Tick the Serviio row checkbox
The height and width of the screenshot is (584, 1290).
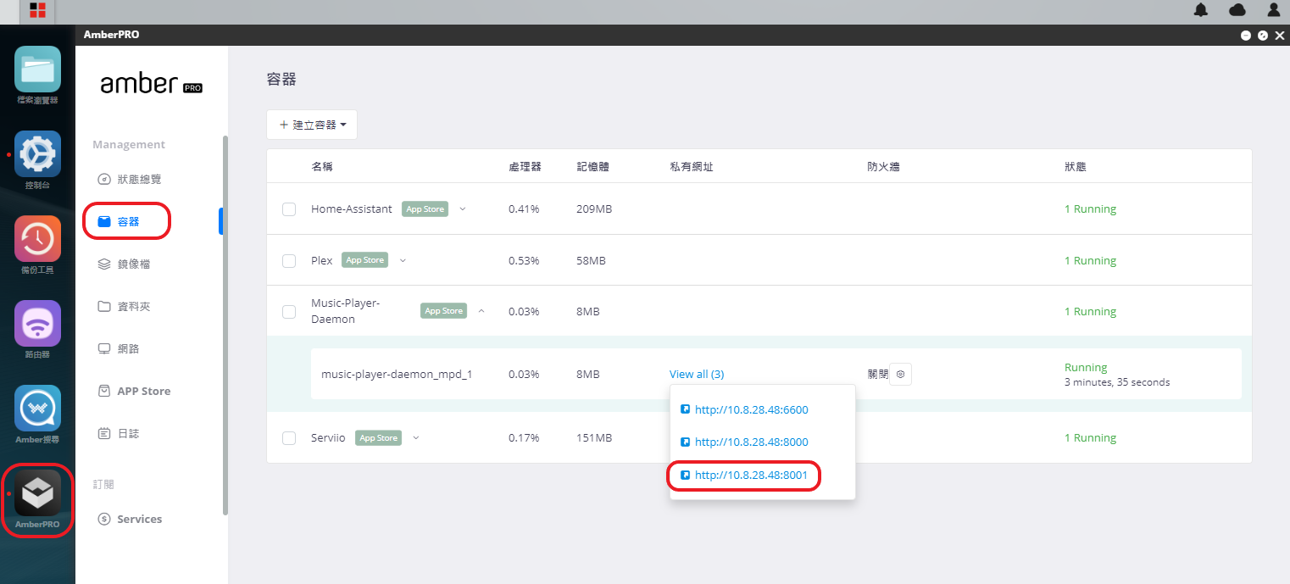coord(289,438)
